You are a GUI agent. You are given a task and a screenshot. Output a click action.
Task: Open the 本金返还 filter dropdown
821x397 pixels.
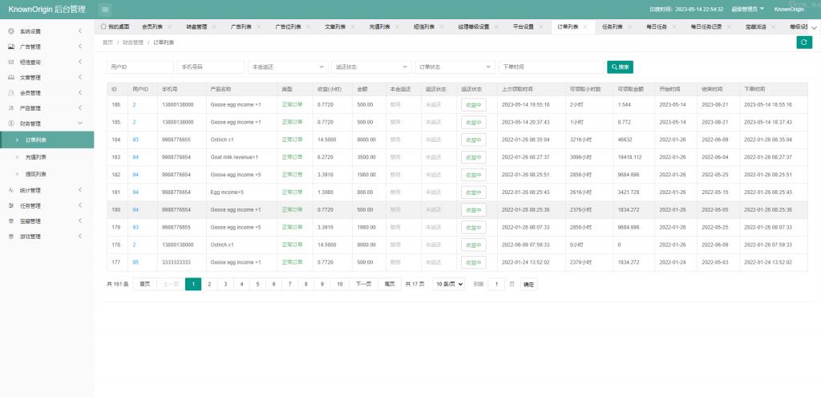click(x=287, y=67)
